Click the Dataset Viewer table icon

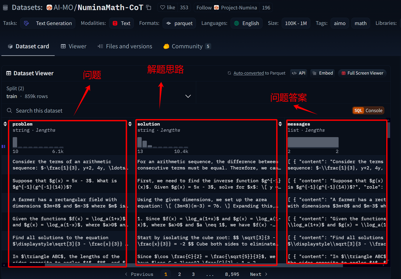tap(9, 73)
